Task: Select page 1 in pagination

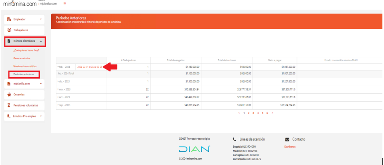Action: click(x=244, y=113)
